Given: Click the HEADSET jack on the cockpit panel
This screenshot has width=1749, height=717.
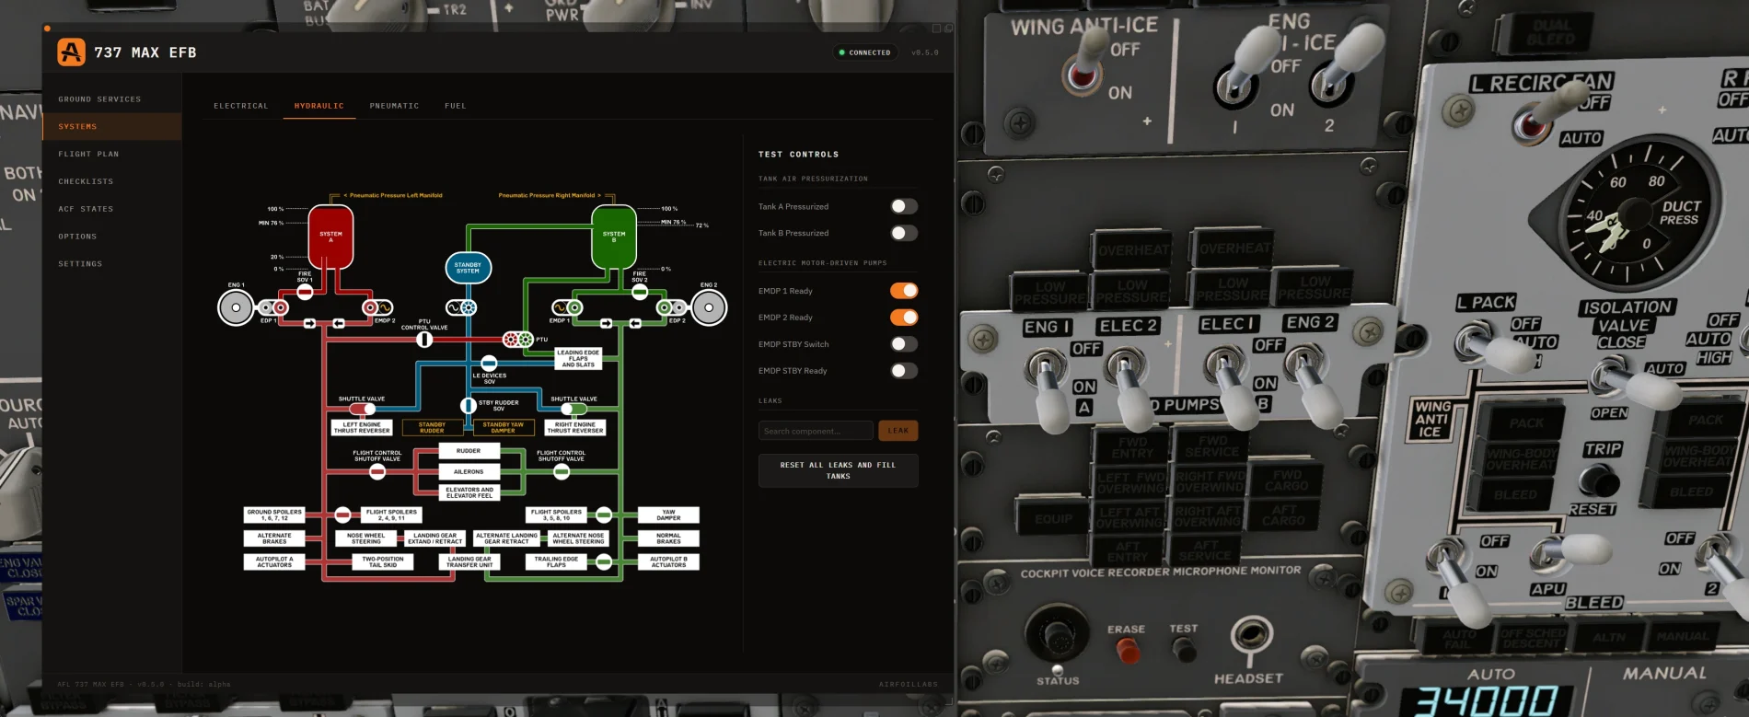Looking at the screenshot, I should (x=1251, y=634).
